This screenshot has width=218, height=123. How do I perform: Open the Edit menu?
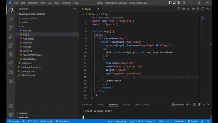pos(23,3)
